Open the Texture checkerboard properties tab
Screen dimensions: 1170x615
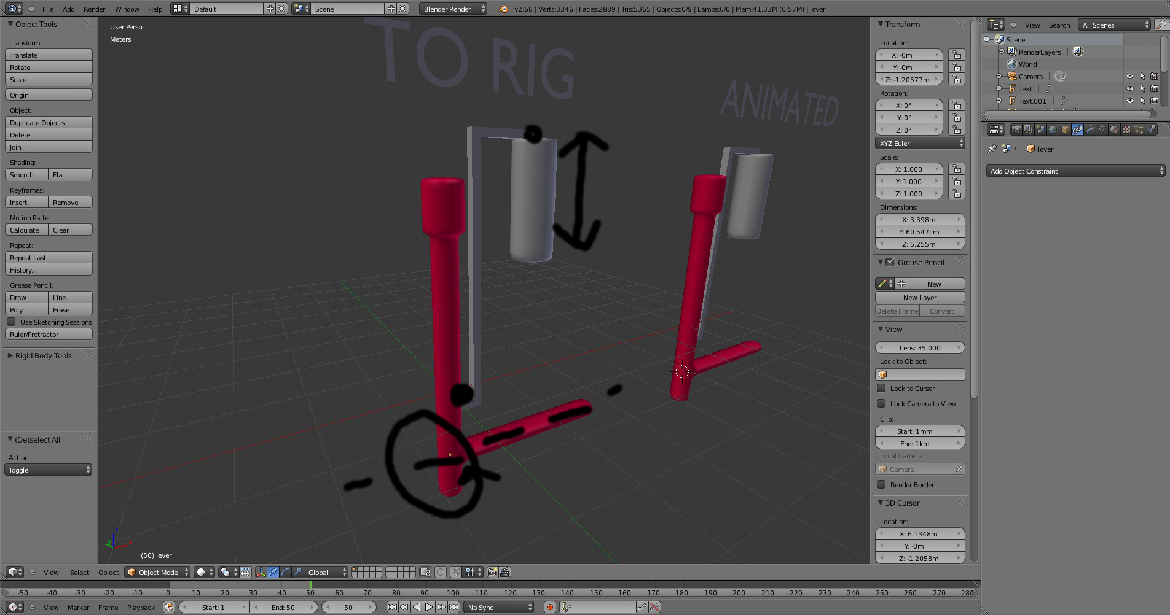1126,130
